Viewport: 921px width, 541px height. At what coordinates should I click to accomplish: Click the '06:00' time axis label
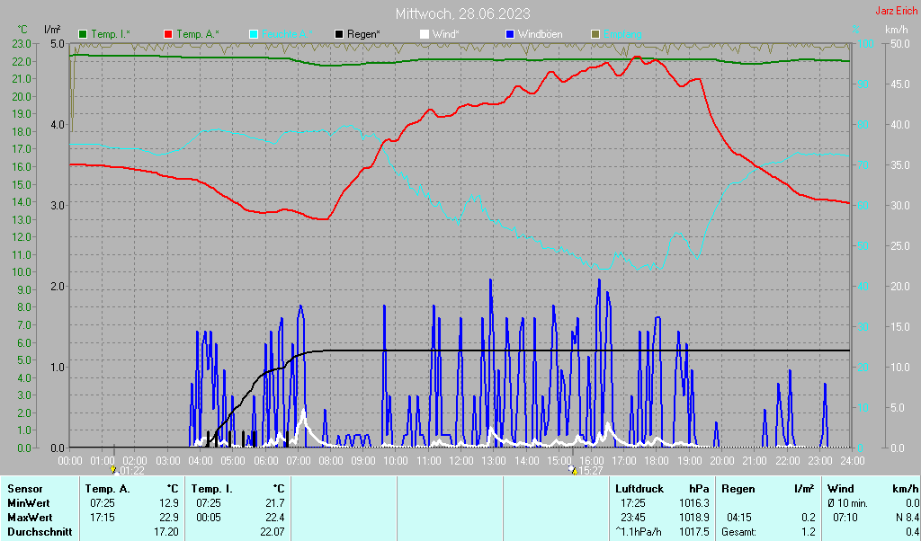[x=265, y=461]
